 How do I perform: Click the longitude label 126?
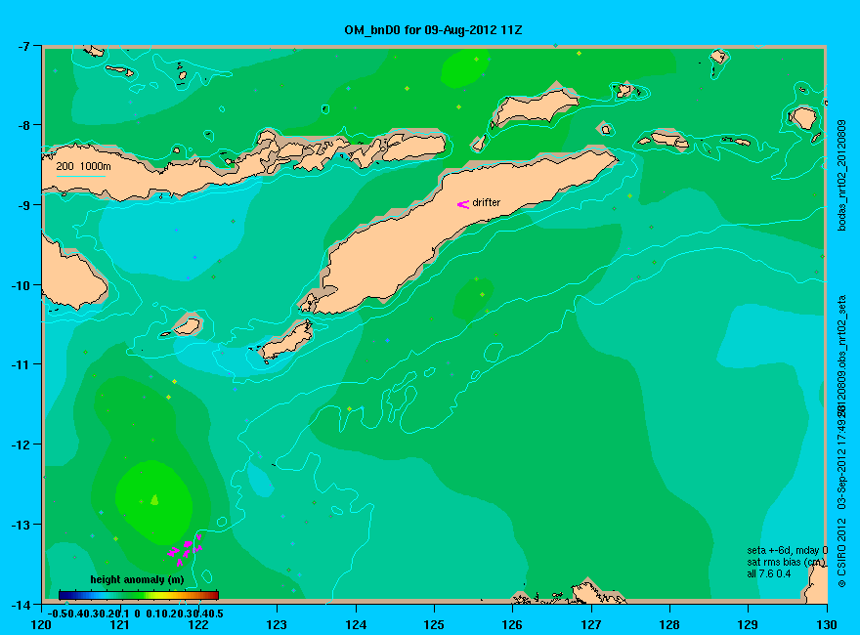point(512,624)
